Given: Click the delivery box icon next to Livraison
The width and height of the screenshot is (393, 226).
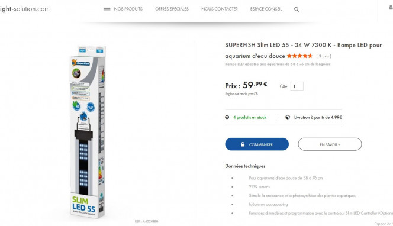Looking at the screenshot, I should pyautogui.click(x=288, y=117).
